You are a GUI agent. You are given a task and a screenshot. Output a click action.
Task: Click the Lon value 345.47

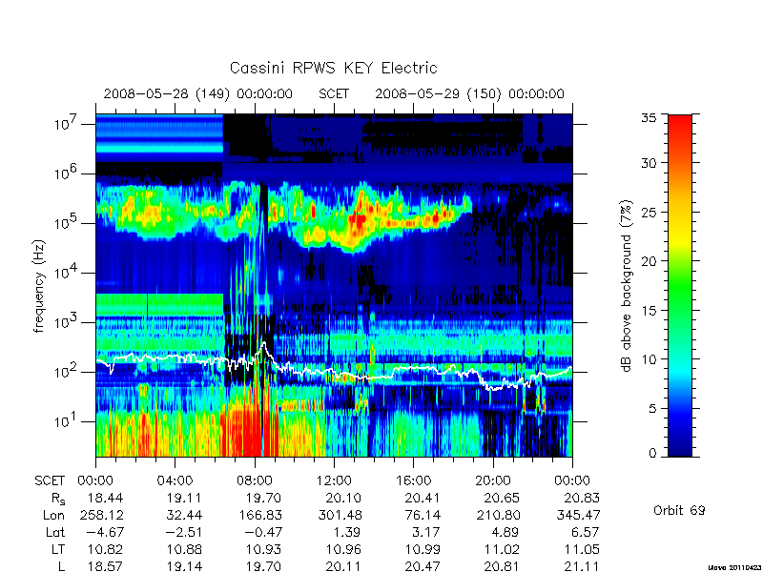[580, 515]
